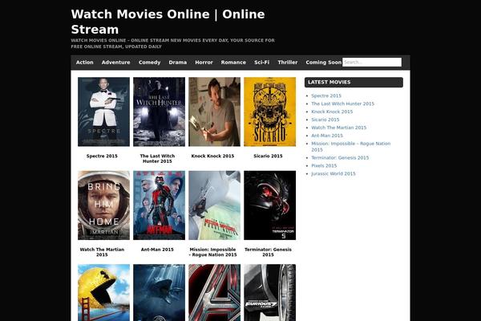The width and height of the screenshot is (481, 321).
Task: Browse the Horror category
Action: click(204, 63)
